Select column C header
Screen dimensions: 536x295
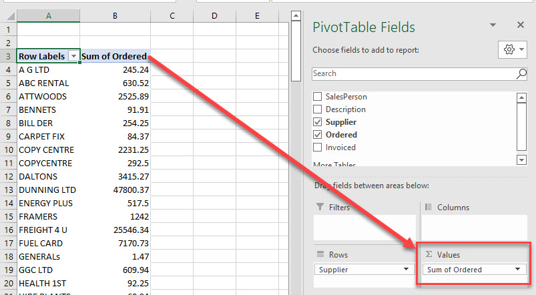pyautogui.click(x=172, y=15)
